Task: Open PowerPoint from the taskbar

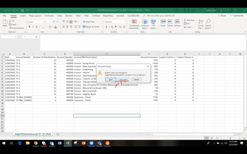Action: [84, 143]
